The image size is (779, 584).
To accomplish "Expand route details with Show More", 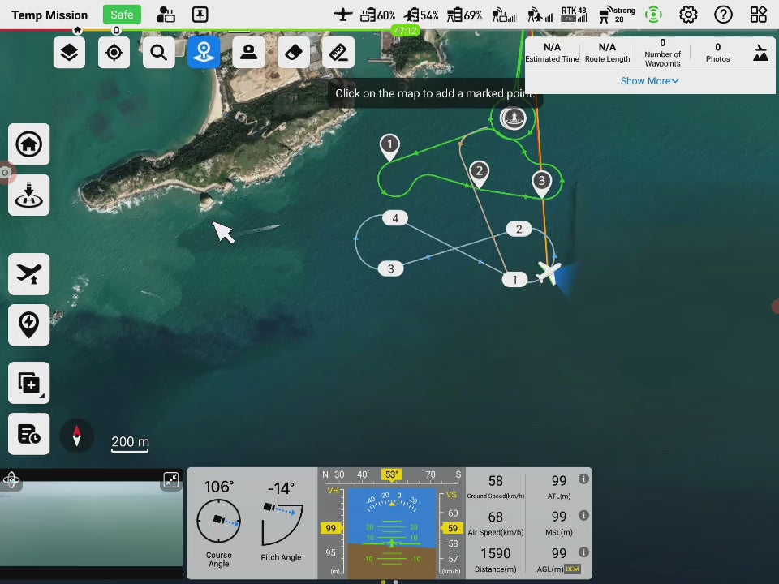I will pos(649,81).
